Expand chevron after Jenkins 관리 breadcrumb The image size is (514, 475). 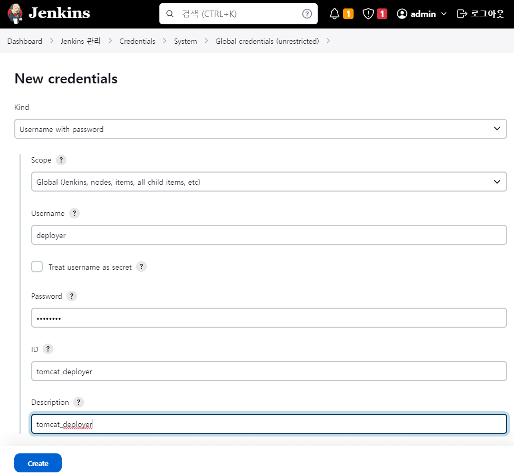(110, 41)
